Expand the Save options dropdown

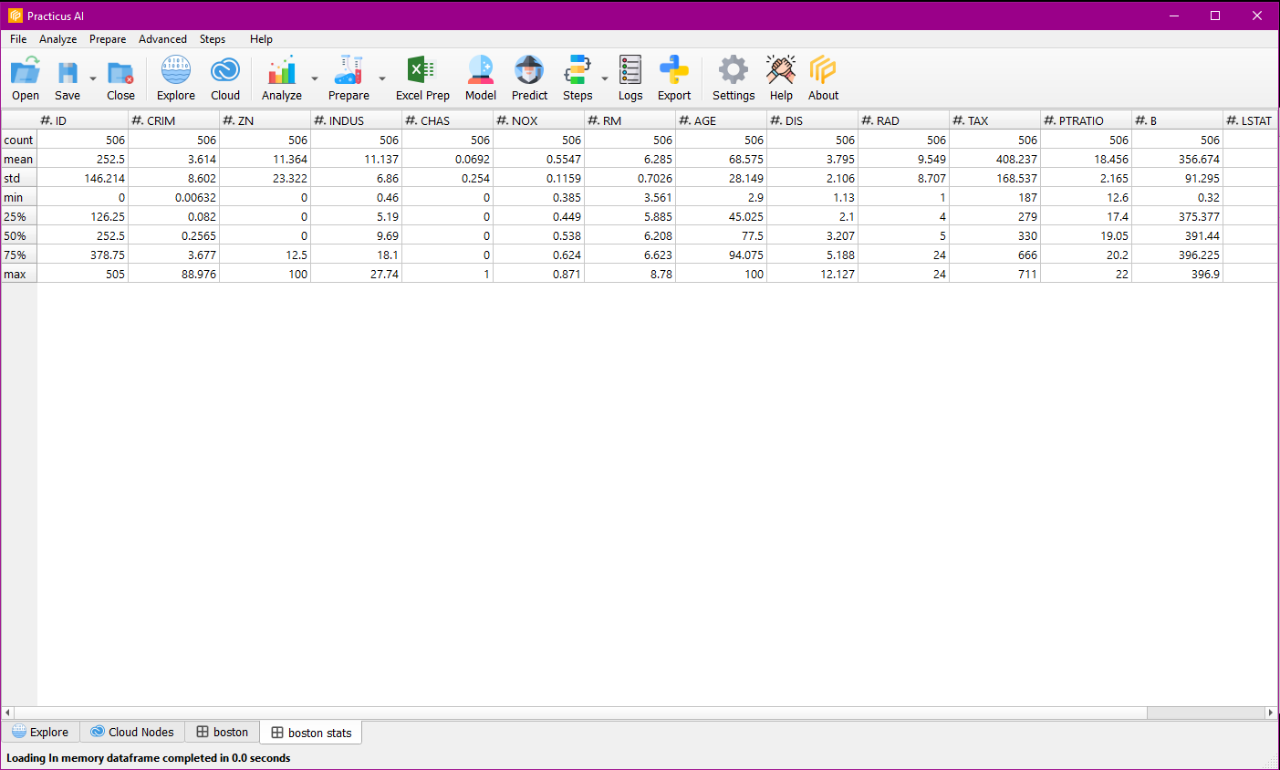tap(92, 78)
